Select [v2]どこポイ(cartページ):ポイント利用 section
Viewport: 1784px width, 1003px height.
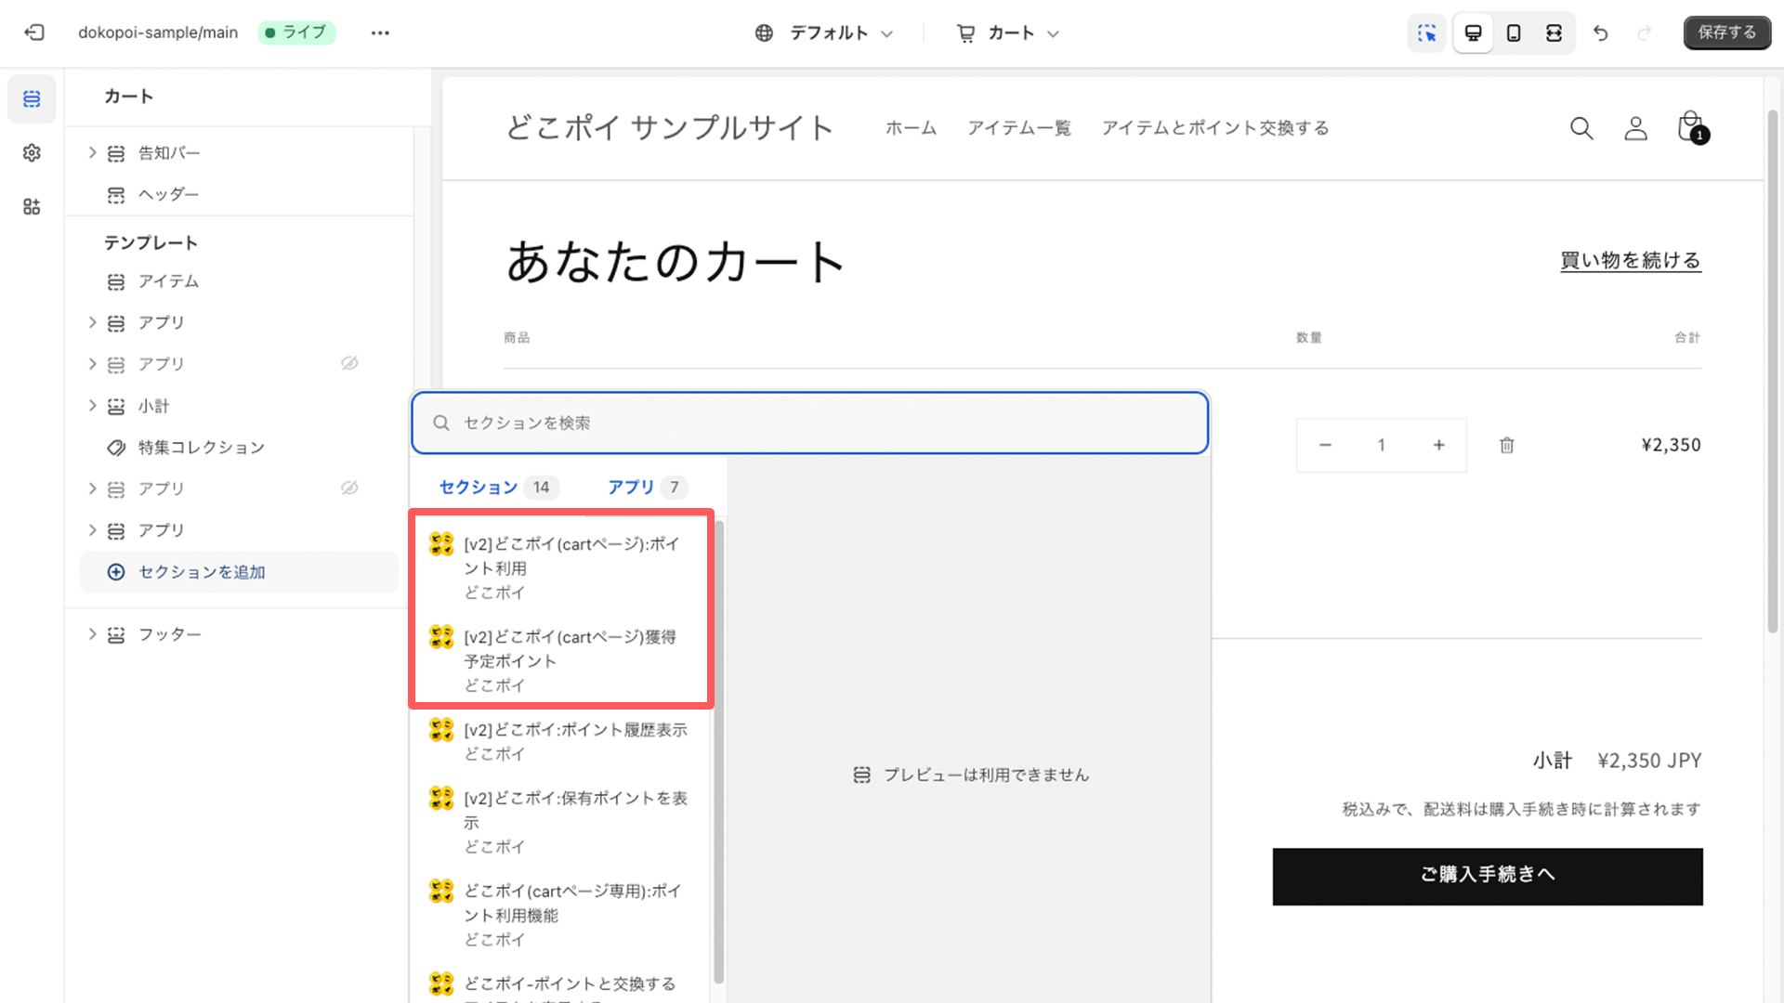point(560,567)
